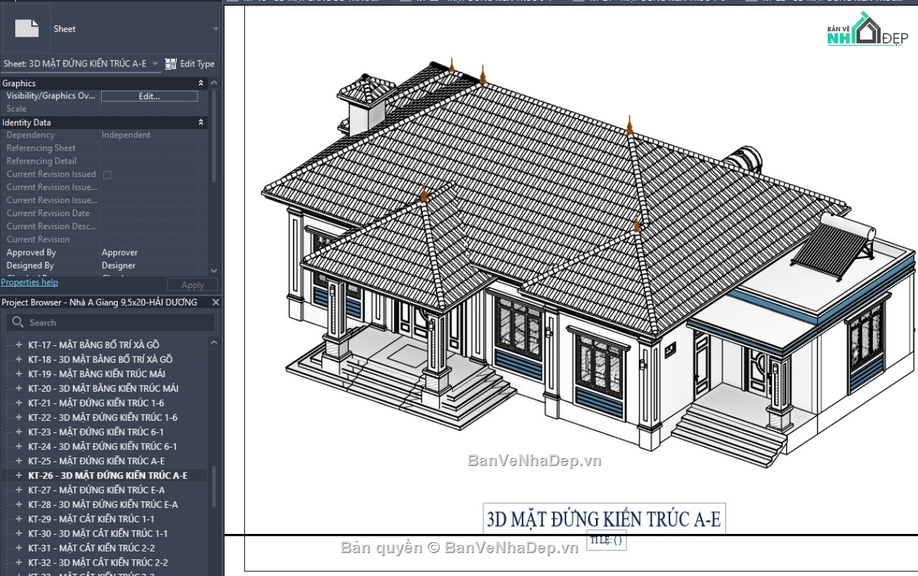The width and height of the screenshot is (918, 576).
Task: Click the Project Browser title bar text
Action: 99,303
